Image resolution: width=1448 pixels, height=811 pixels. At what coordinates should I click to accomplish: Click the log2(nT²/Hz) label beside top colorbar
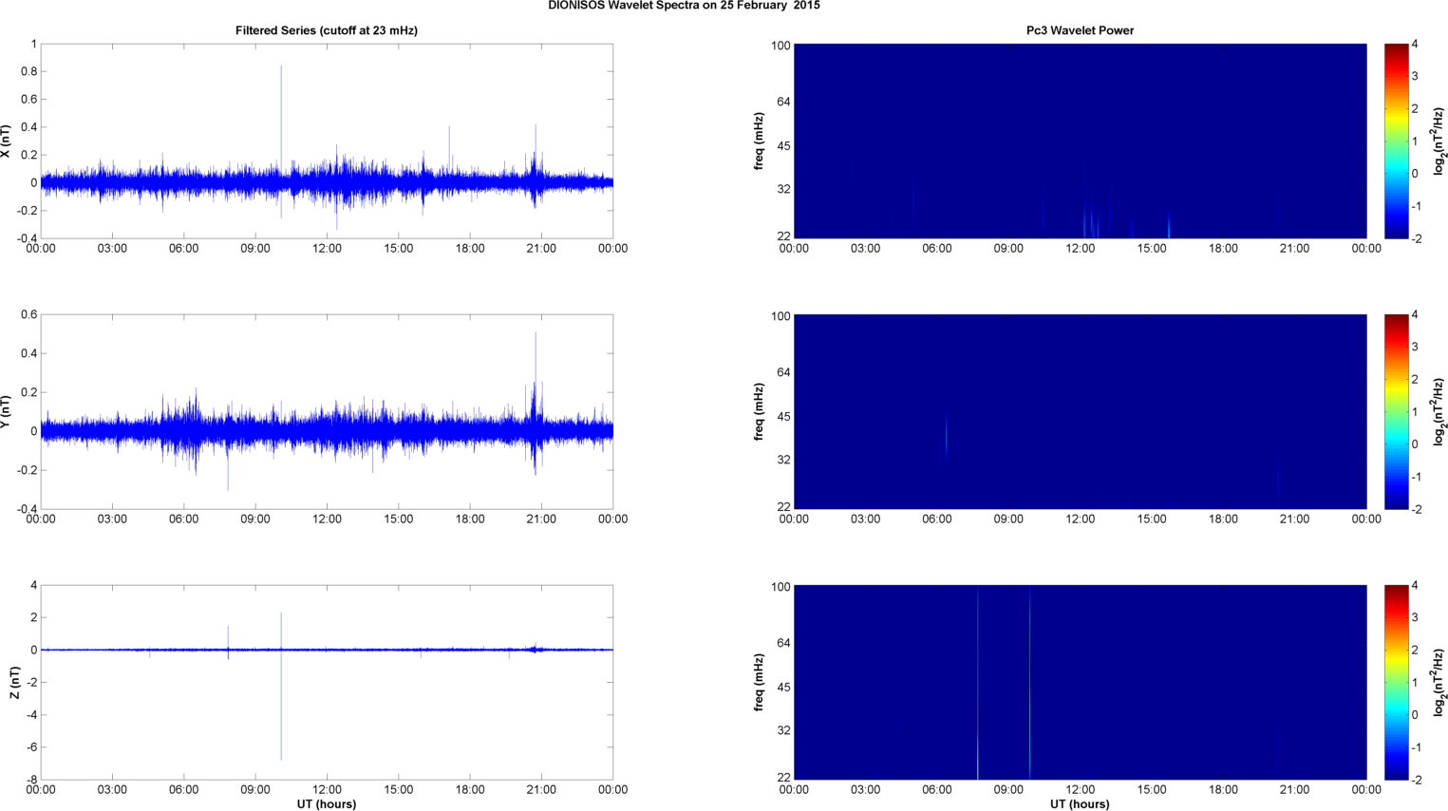tap(1439, 141)
